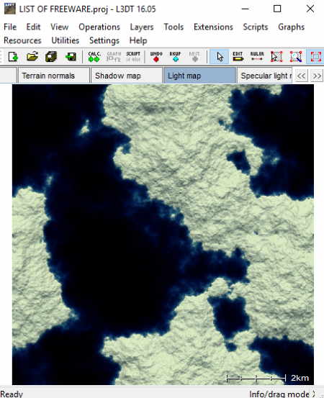
Task: Select the Light map tab
Action: coord(199,76)
